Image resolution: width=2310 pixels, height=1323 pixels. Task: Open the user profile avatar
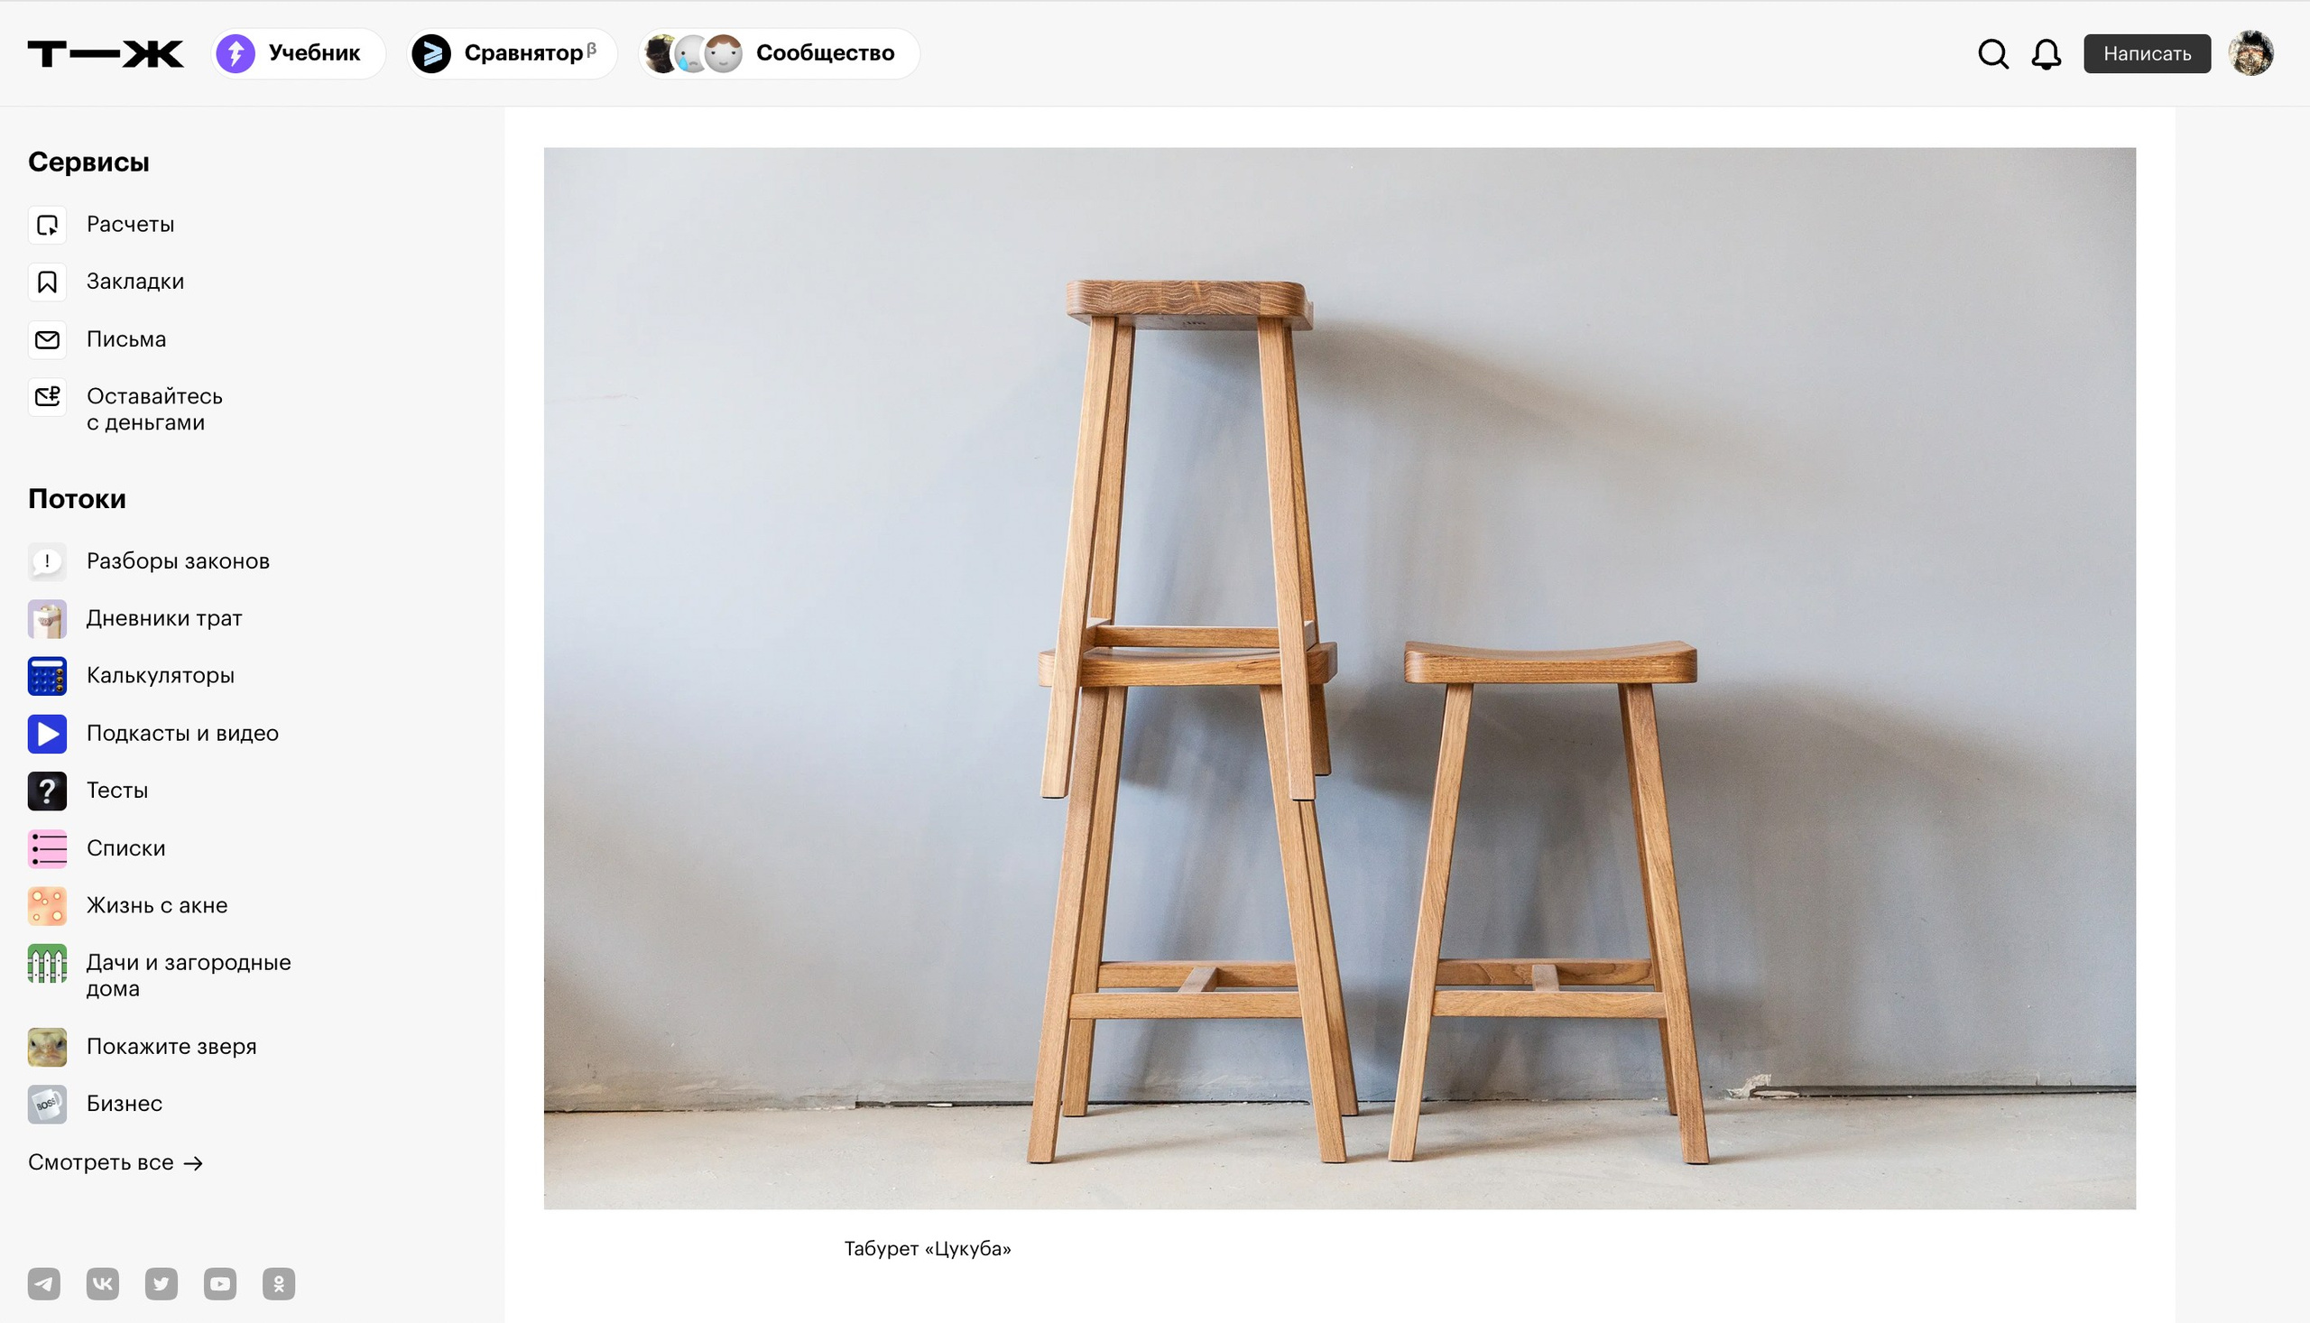point(2251,53)
